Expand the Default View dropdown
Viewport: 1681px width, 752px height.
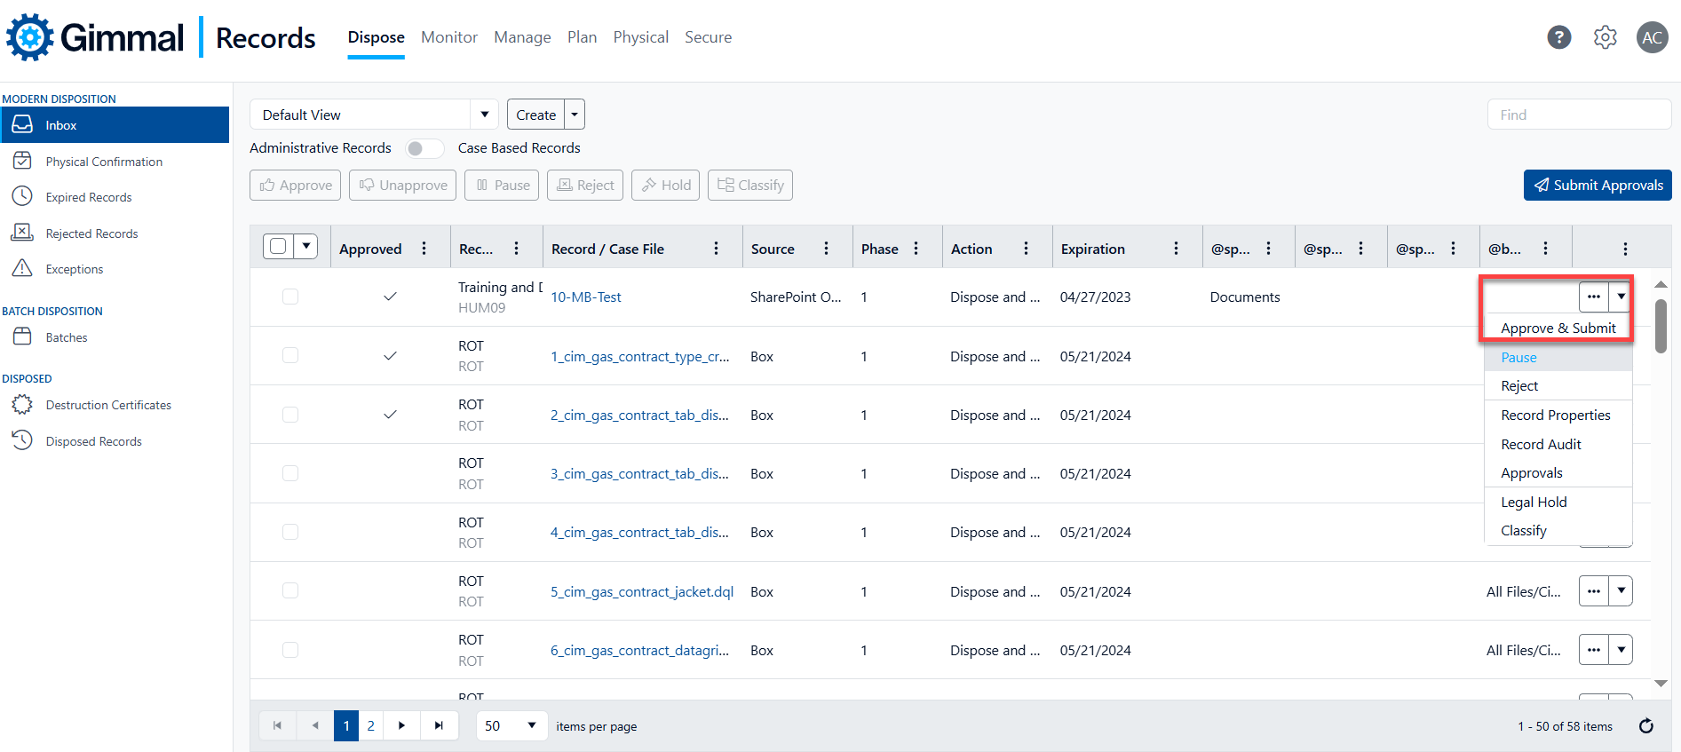click(484, 115)
